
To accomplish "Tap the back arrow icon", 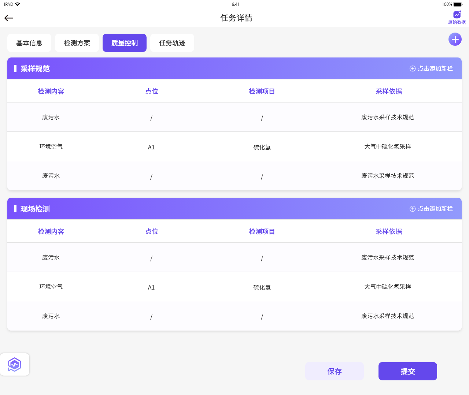I will click(9, 18).
